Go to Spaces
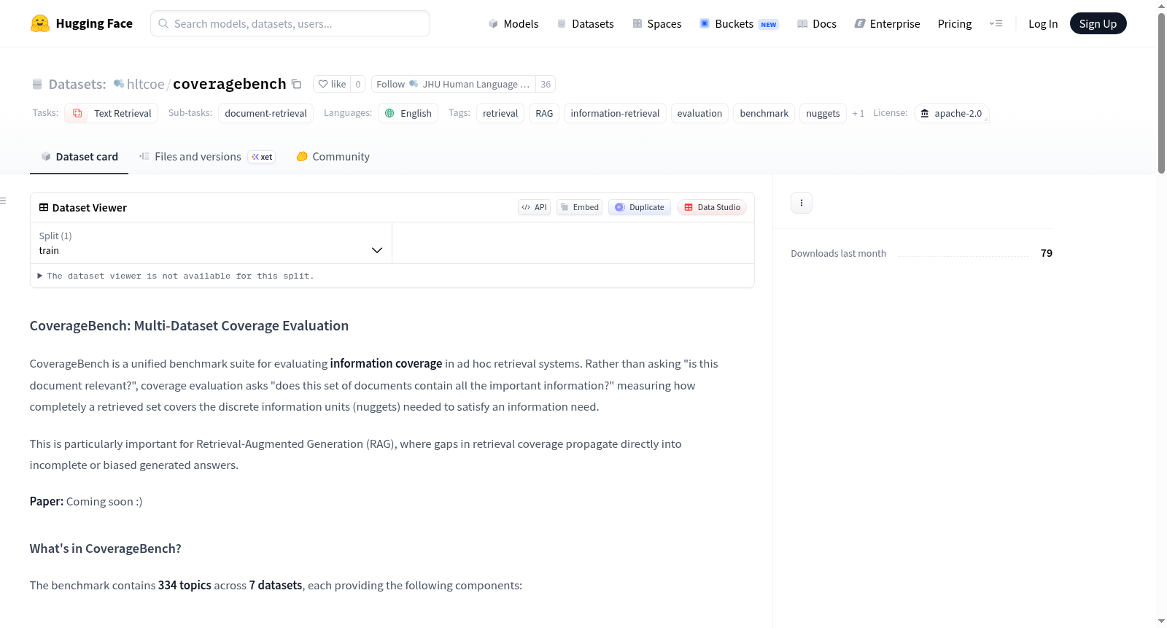Screen dimensions: 1167x628 (x=657, y=23)
